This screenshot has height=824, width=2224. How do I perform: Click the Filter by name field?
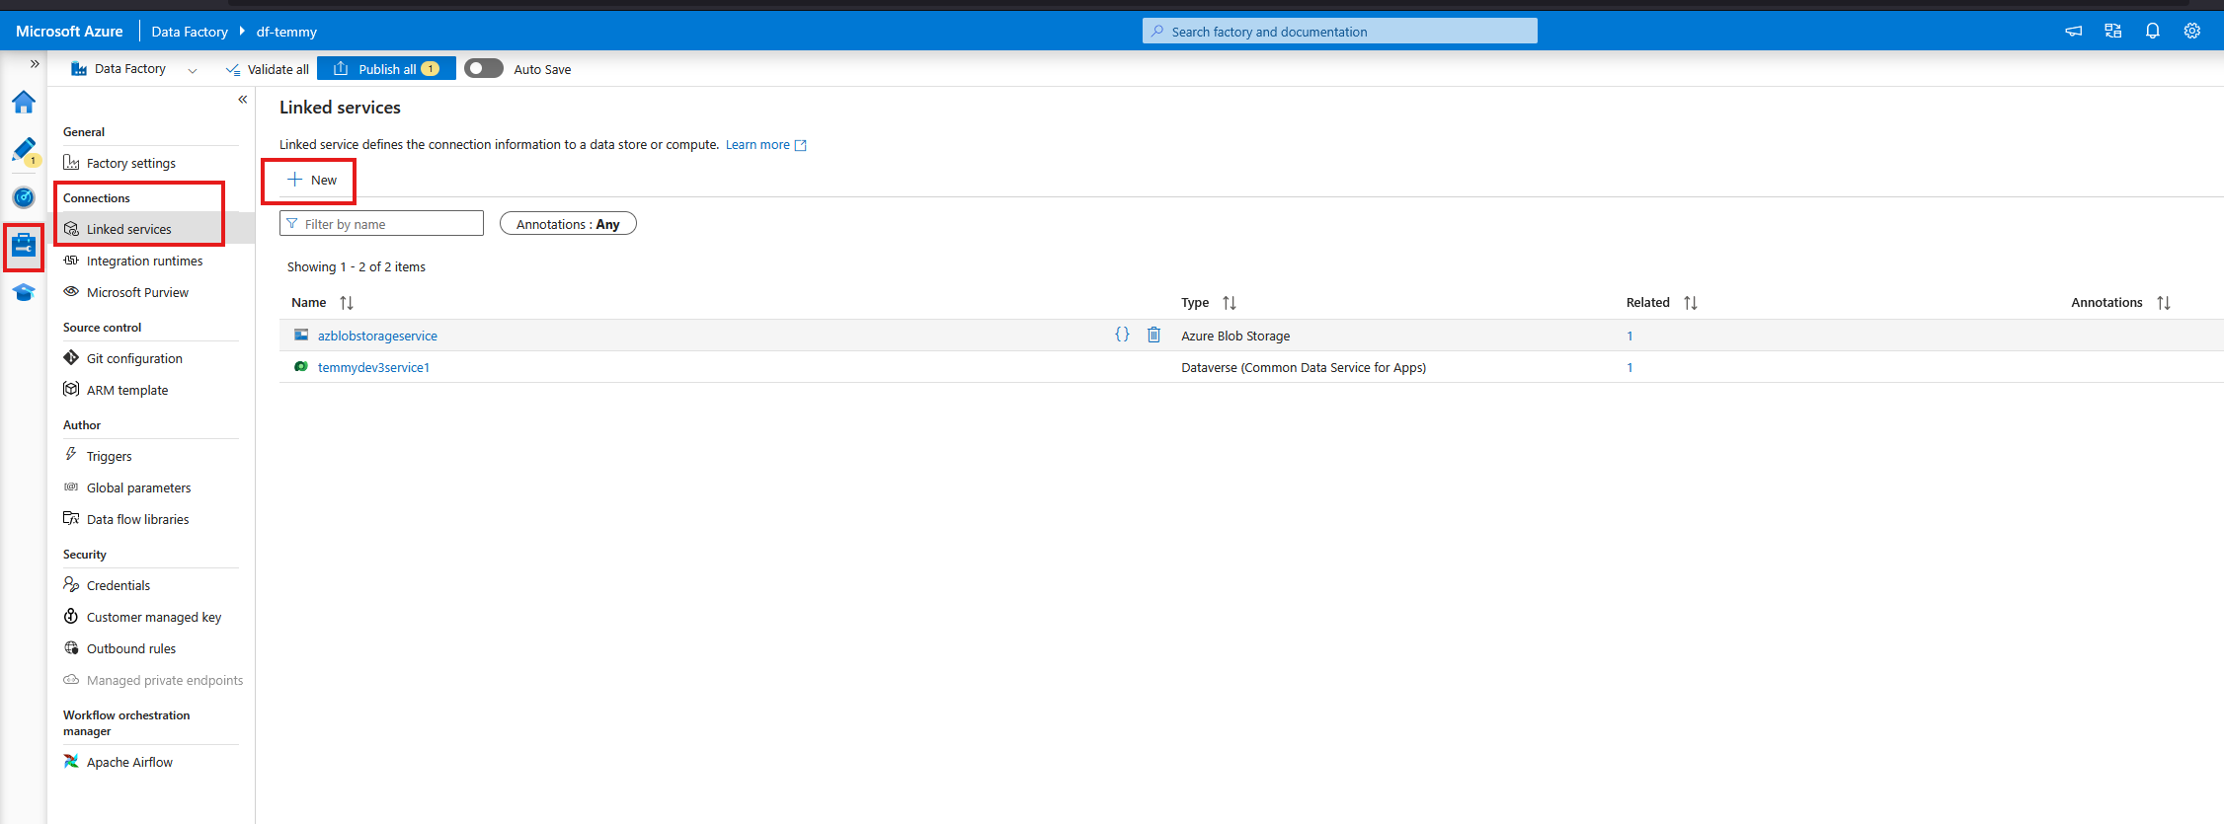381,224
